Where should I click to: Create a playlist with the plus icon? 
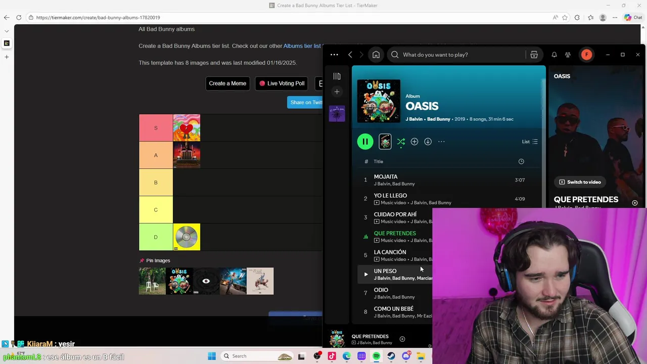coord(337,92)
